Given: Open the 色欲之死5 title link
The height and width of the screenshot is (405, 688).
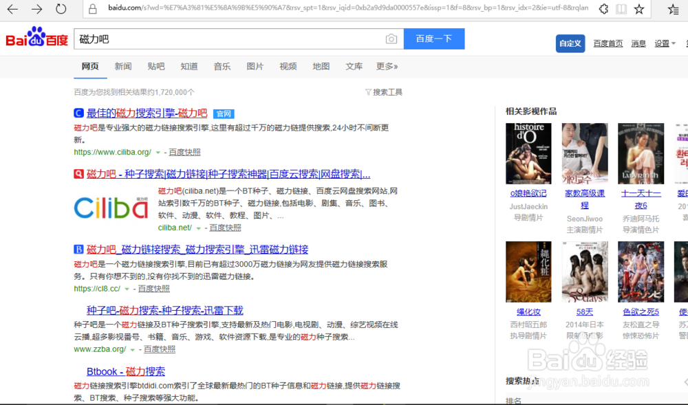Looking at the screenshot, I should pos(641,311).
